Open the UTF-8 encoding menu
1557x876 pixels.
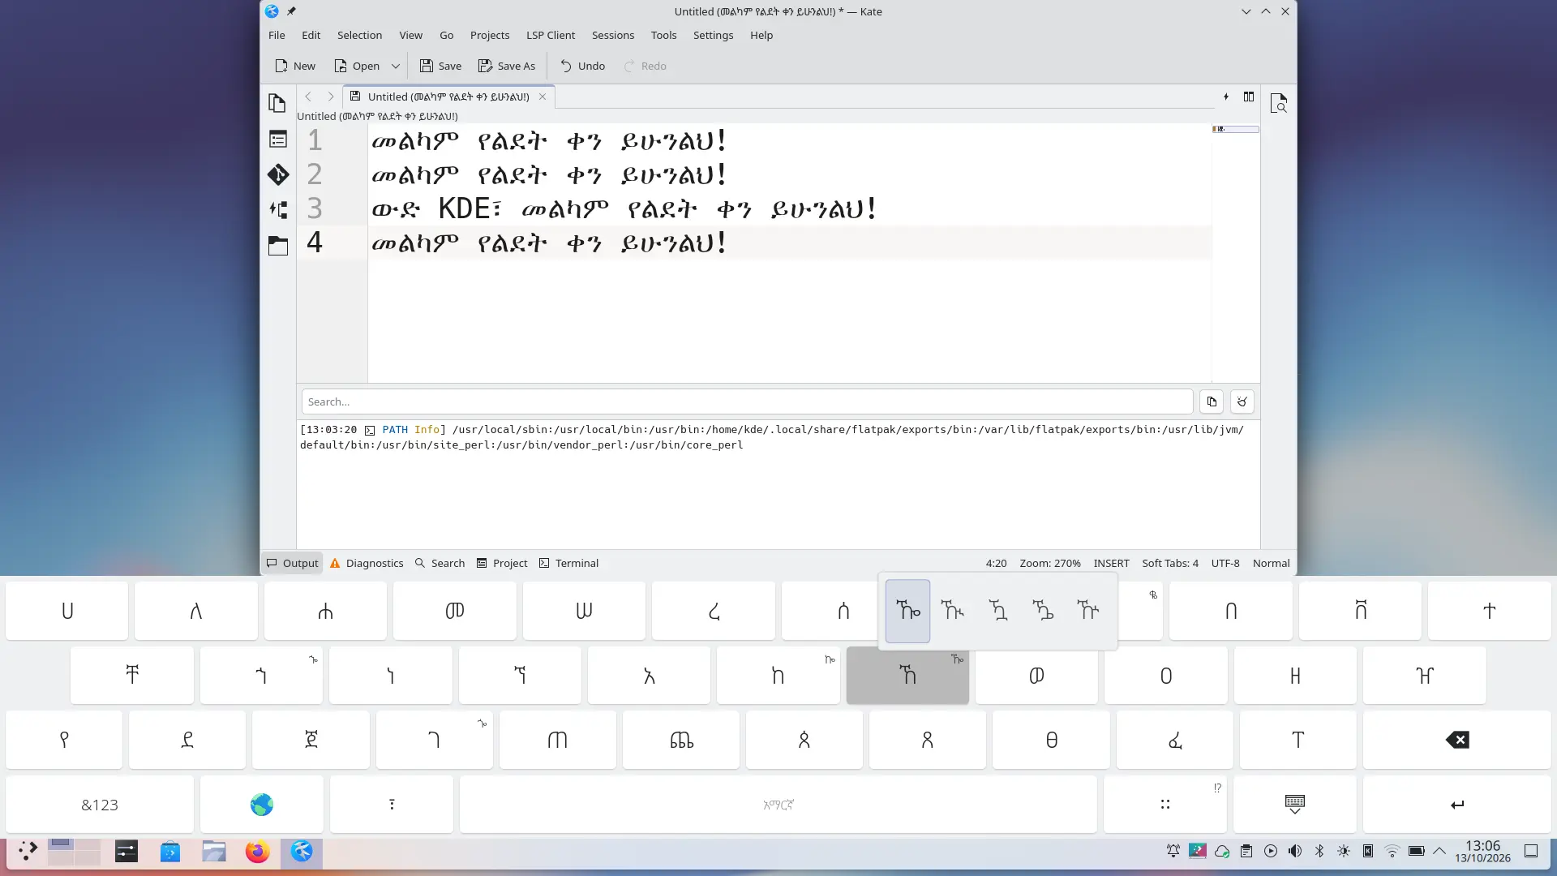point(1225,563)
